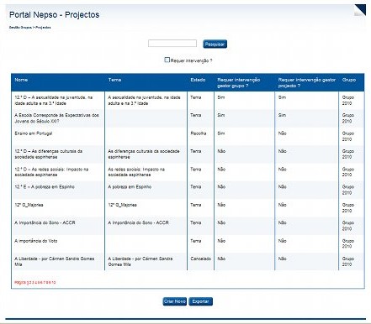Sort by the Nome column header
371x324 pixels.
pos(21,80)
